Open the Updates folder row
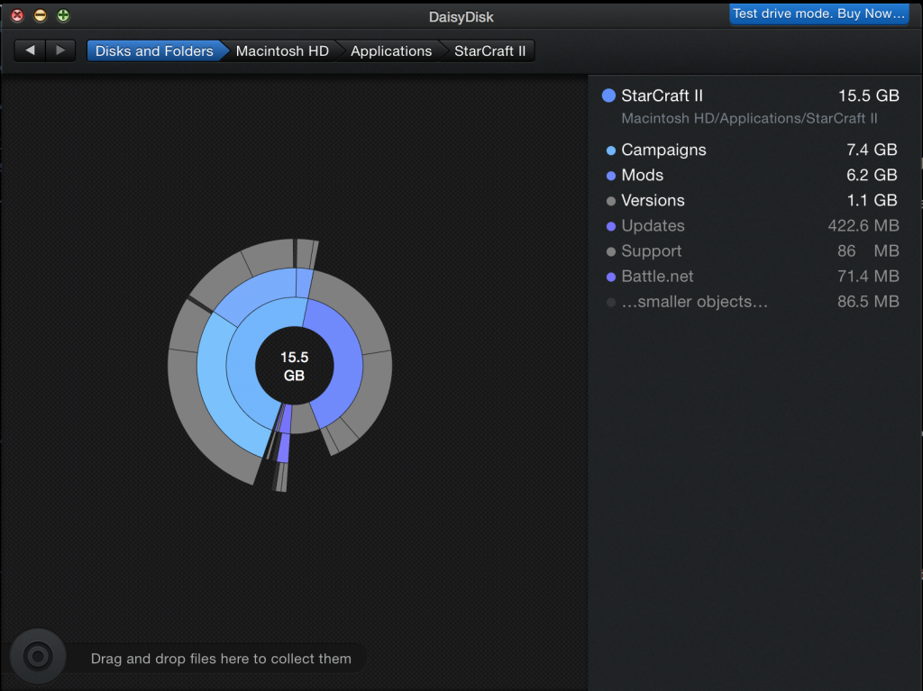 (x=751, y=225)
